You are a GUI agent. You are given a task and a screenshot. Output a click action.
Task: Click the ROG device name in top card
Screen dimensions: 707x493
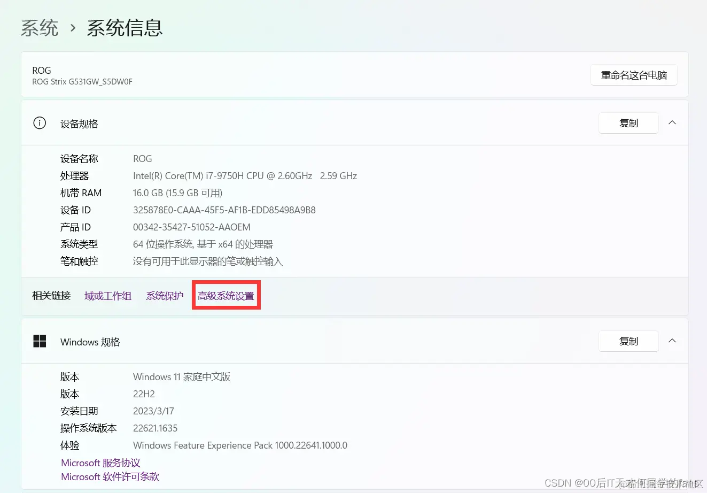42,71
